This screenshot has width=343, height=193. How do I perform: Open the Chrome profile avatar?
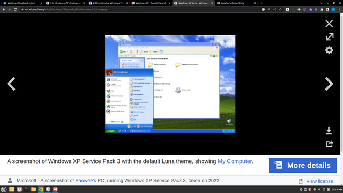[x=333, y=10]
